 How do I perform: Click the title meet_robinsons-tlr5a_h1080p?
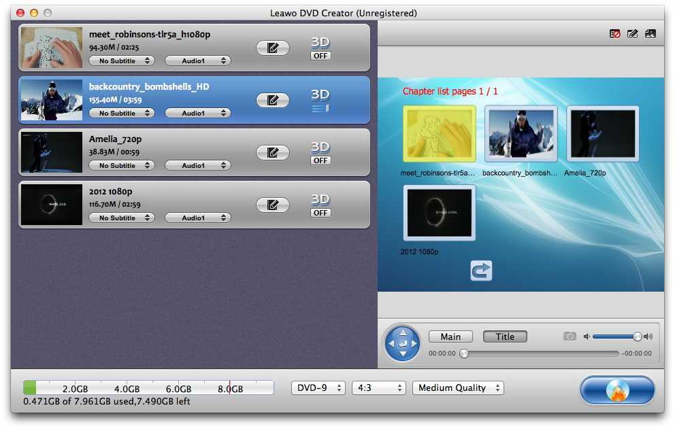(150, 35)
